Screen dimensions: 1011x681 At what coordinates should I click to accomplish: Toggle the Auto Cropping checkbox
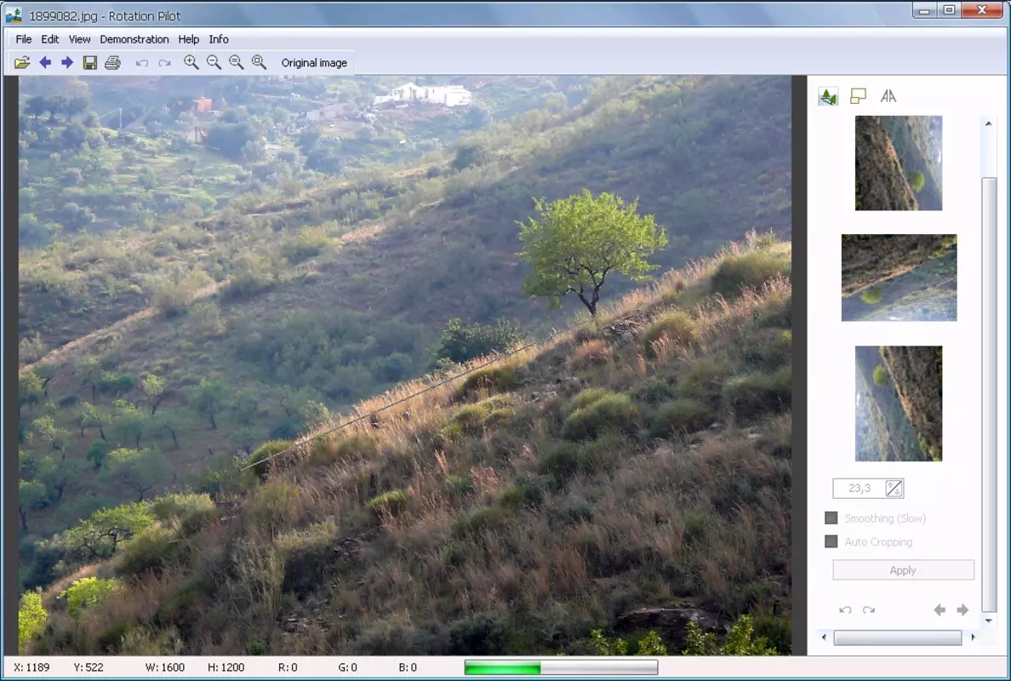tap(831, 541)
